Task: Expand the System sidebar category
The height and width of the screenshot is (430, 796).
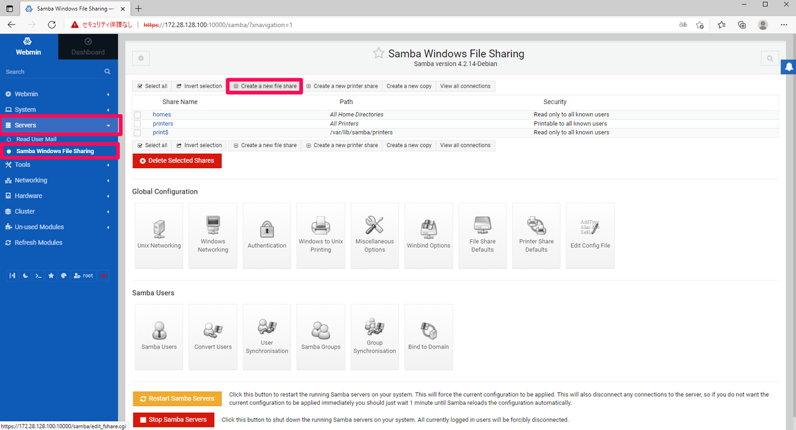Action: tap(59, 109)
